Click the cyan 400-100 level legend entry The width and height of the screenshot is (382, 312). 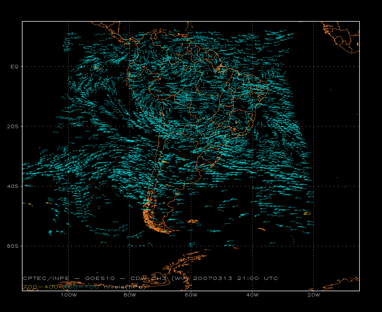click(81, 287)
